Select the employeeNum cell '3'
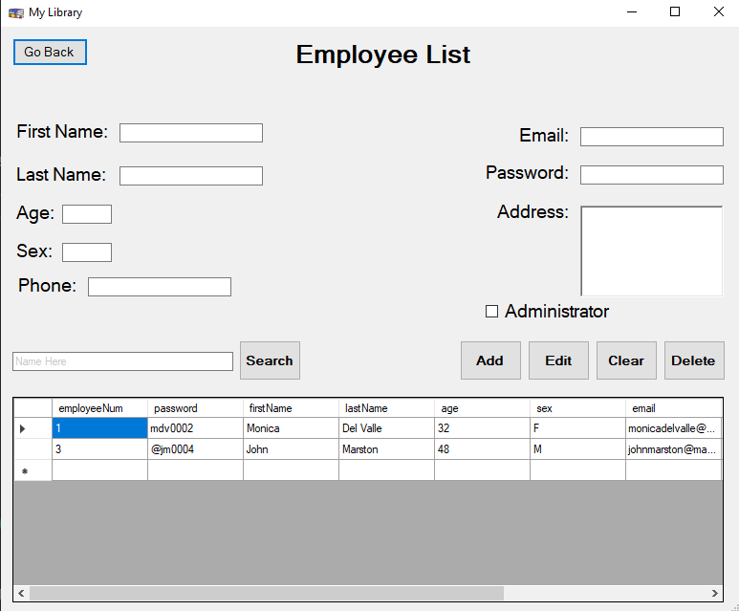 (x=99, y=449)
